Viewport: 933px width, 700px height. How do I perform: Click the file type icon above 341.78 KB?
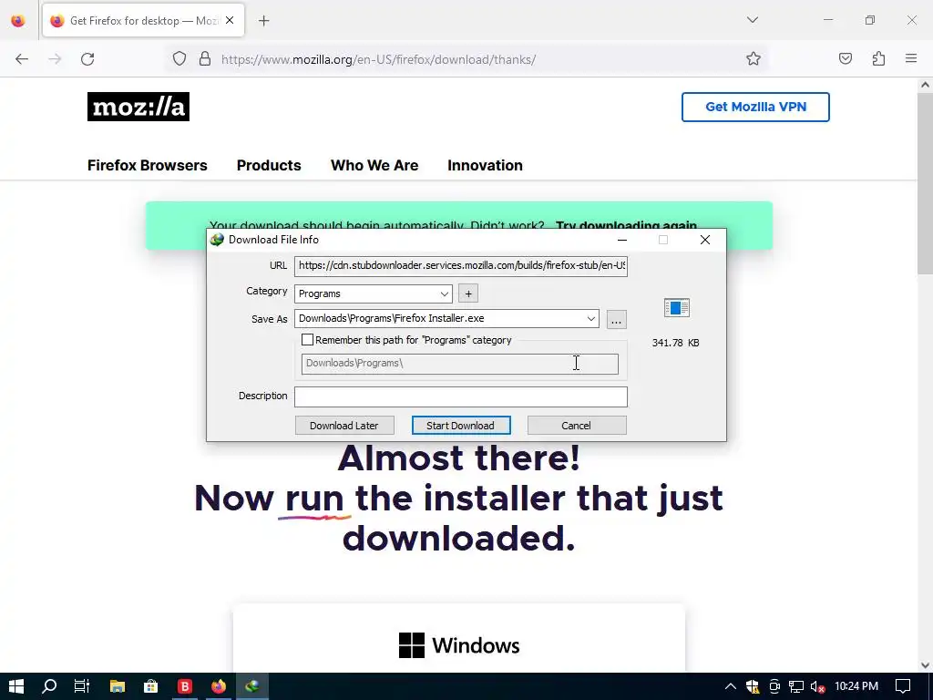coord(677,308)
